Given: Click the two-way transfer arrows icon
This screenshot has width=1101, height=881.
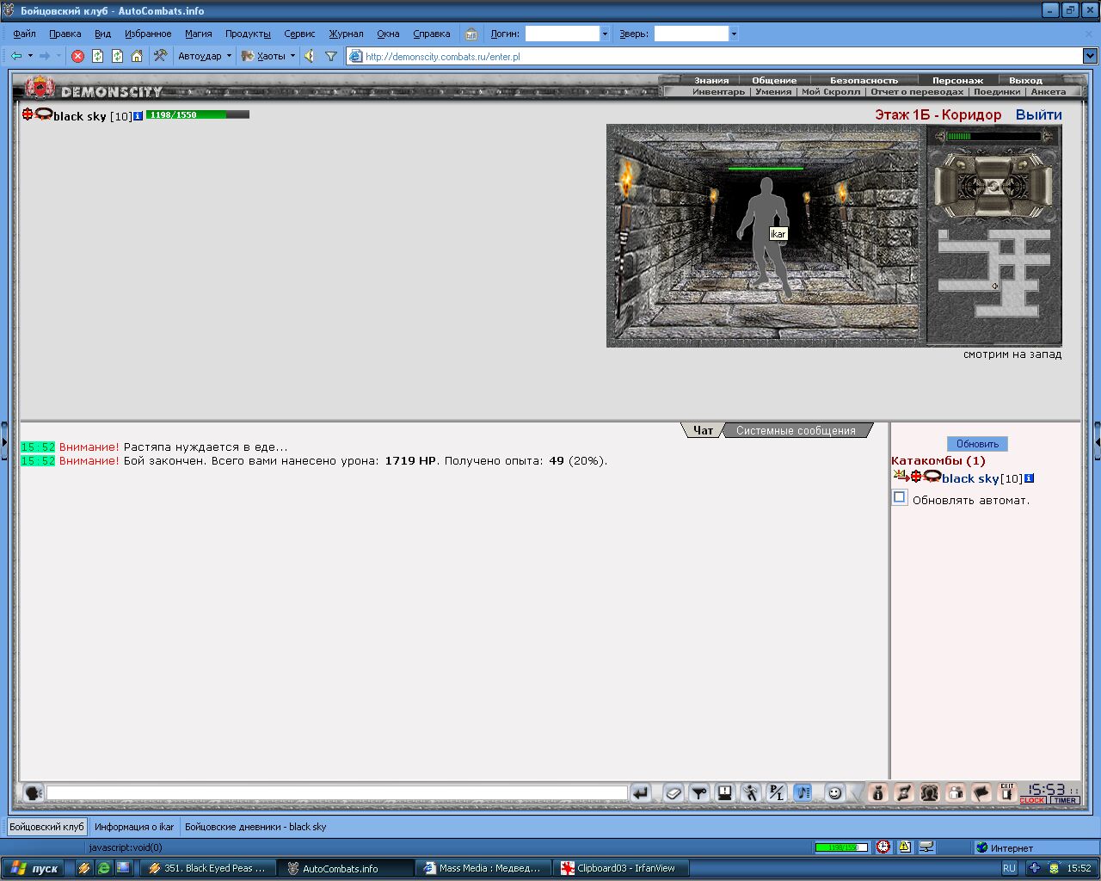Looking at the screenshot, I should point(904,793).
